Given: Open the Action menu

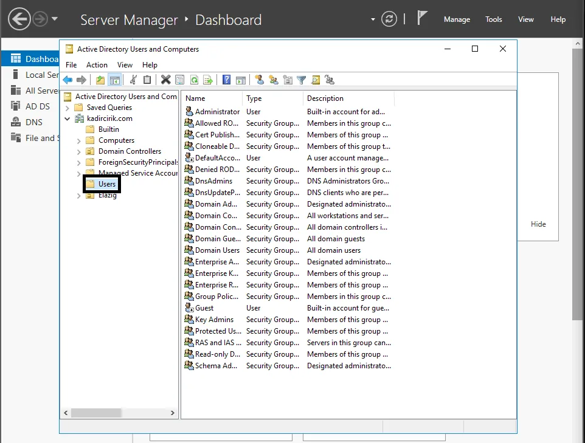Looking at the screenshot, I should [x=97, y=65].
